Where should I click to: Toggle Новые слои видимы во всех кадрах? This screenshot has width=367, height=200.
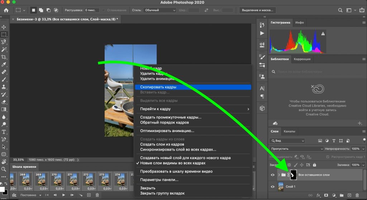point(172,163)
